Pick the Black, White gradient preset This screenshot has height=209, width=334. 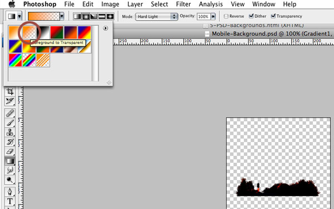43,32
